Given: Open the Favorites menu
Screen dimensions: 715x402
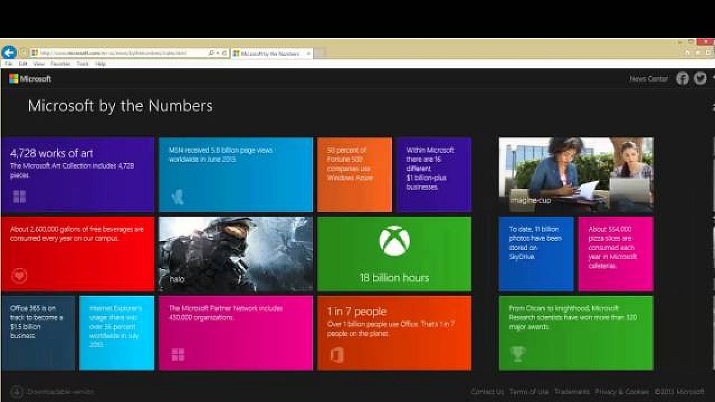Looking at the screenshot, I should (x=60, y=64).
